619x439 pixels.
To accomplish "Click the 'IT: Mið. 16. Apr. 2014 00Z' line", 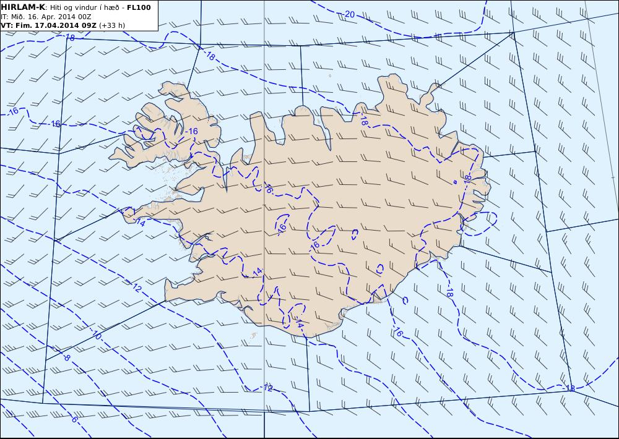I will tap(46, 17).
